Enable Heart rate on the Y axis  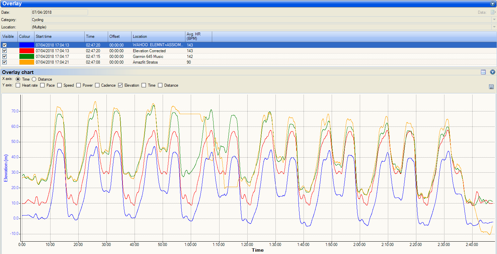(x=18, y=85)
